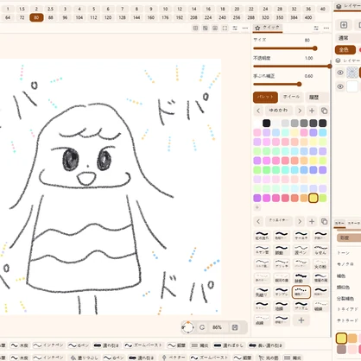Screen dimensions: 361x361
Task: Duplicate the current color palette
Action: point(324,111)
